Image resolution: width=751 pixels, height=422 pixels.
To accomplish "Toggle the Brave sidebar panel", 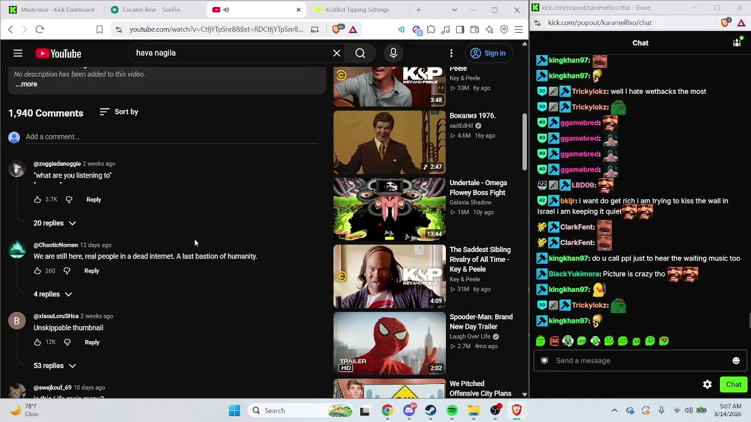I will pos(460,29).
